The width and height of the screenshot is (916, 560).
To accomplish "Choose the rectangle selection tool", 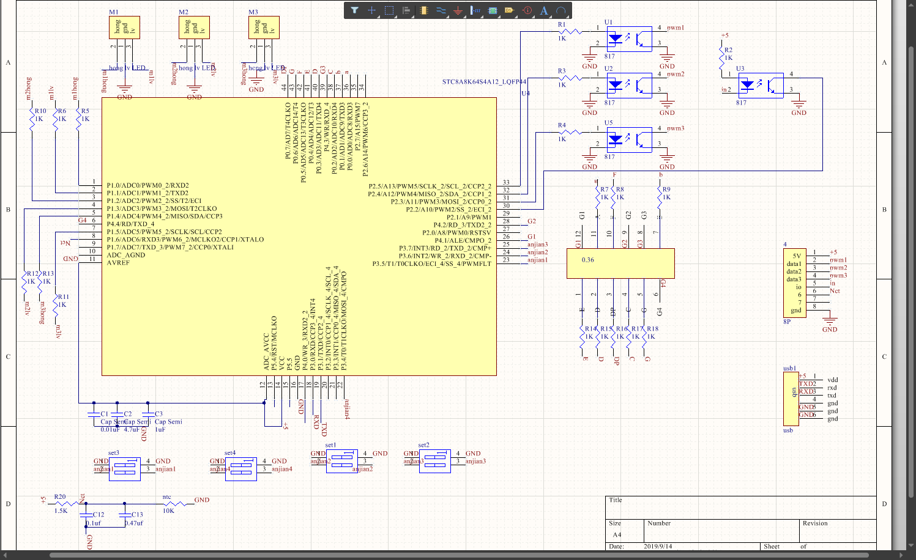I will (x=389, y=10).
